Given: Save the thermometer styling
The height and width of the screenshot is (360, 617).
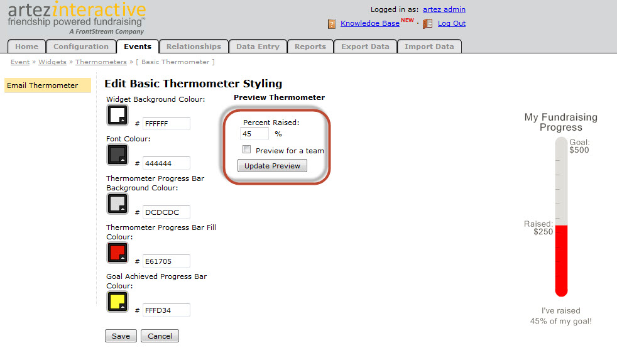Looking at the screenshot, I should tap(121, 336).
